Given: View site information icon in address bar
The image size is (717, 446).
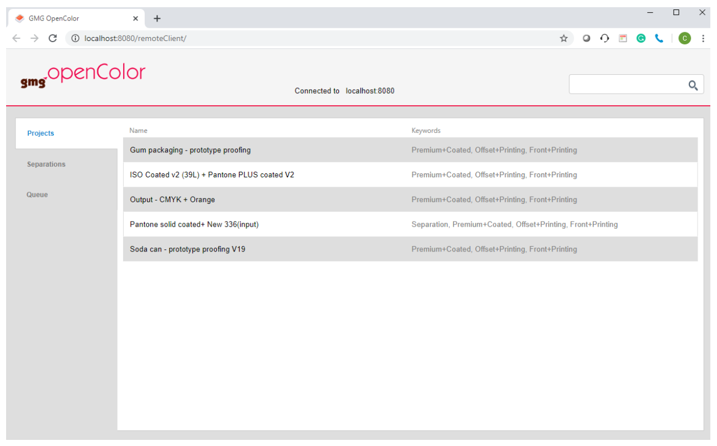Looking at the screenshot, I should coord(75,38).
